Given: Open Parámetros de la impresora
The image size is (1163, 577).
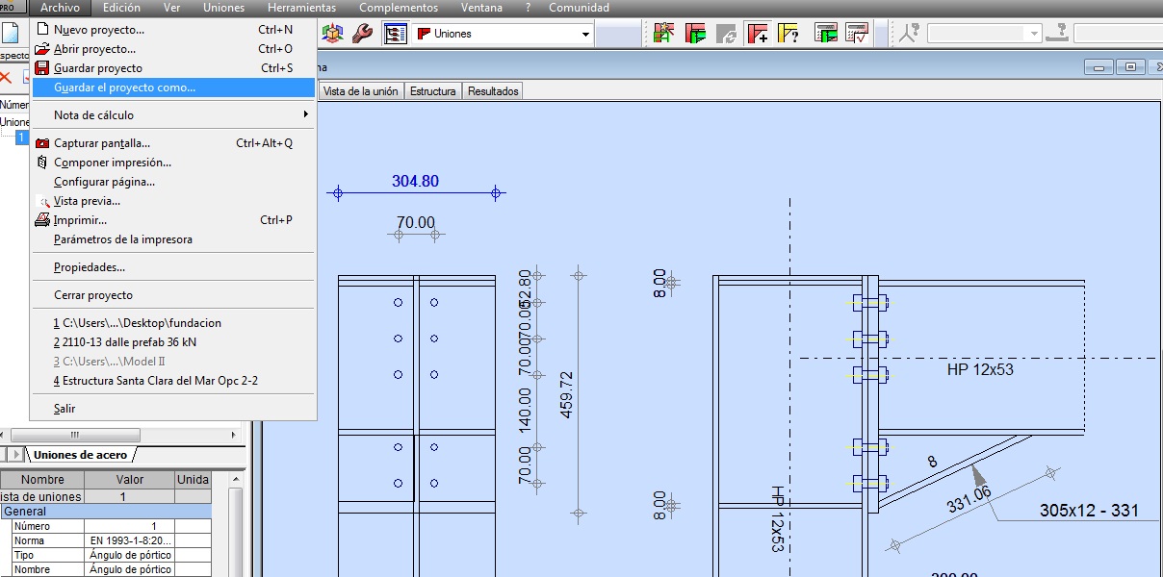Looking at the screenshot, I should [x=173, y=239].
